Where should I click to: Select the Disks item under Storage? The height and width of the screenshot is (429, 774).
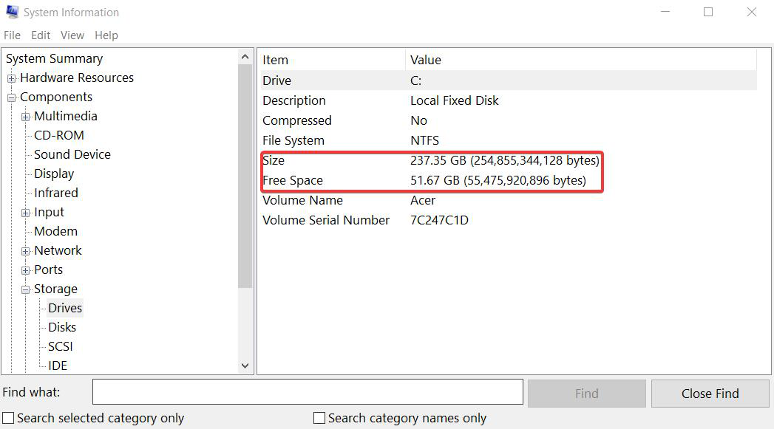[x=61, y=327]
